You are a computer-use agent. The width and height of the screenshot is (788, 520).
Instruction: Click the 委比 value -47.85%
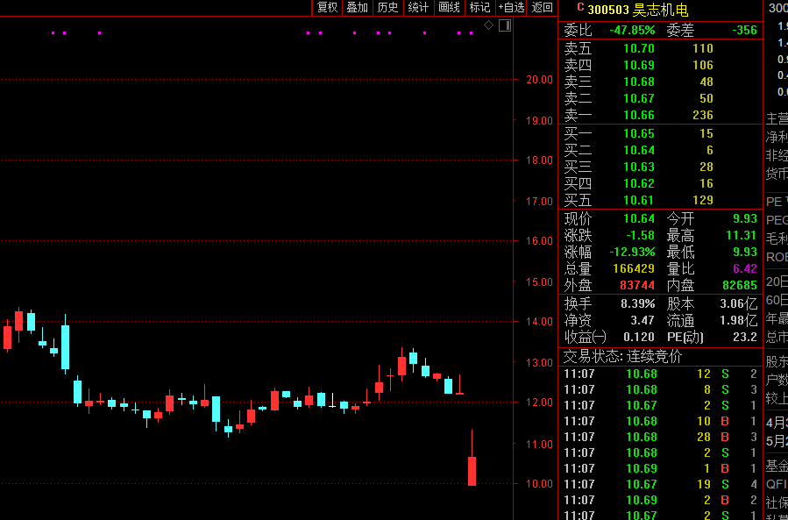click(x=632, y=30)
